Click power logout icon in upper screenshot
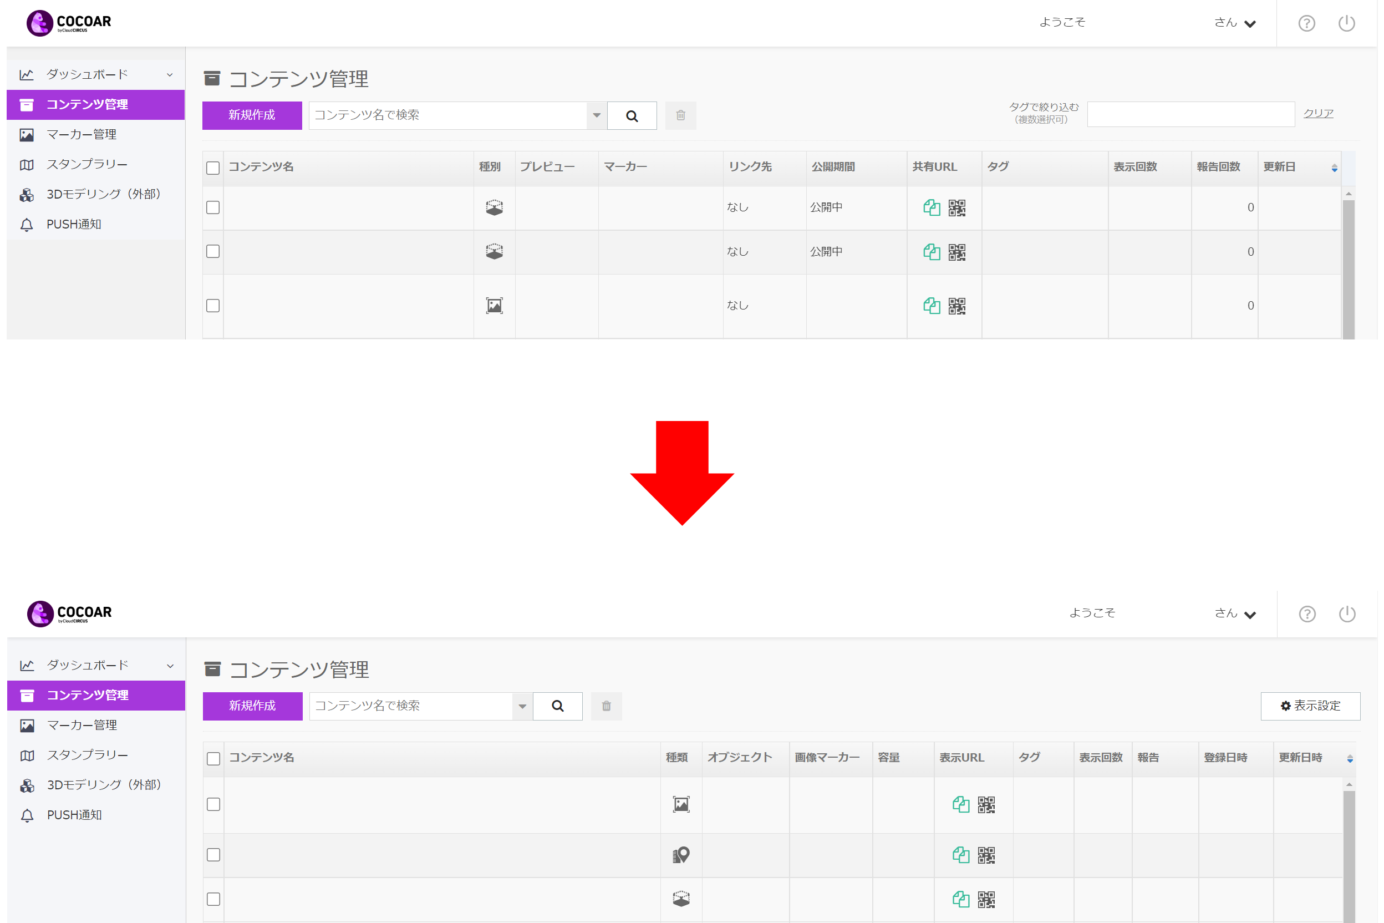 pos(1346,23)
